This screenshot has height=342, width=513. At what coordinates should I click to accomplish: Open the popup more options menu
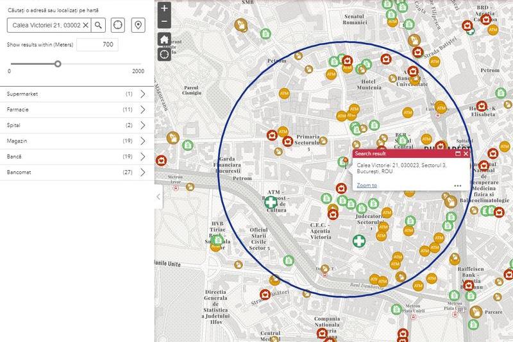tap(458, 185)
